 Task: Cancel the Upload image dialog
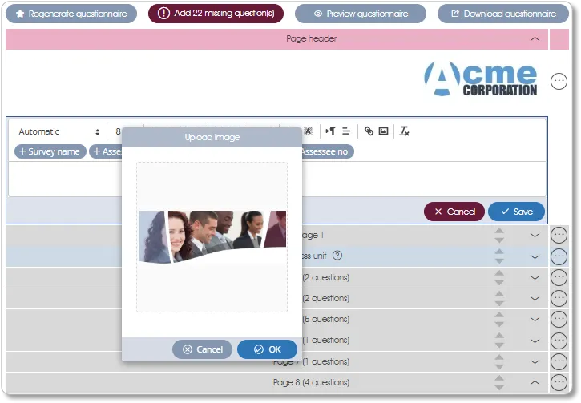click(x=202, y=349)
